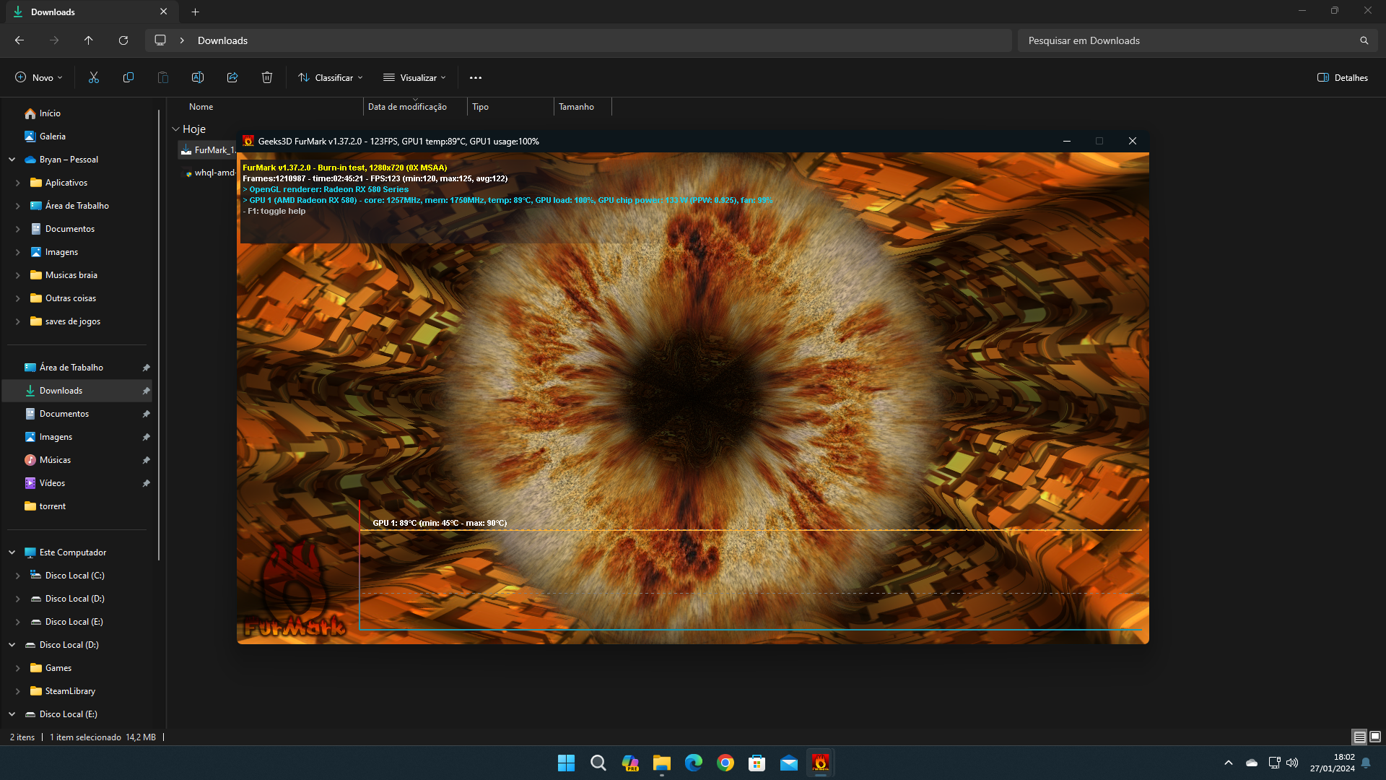Click the Rename icon
The width and height of the screenshot is (1386, 780).
pos(198,77)
